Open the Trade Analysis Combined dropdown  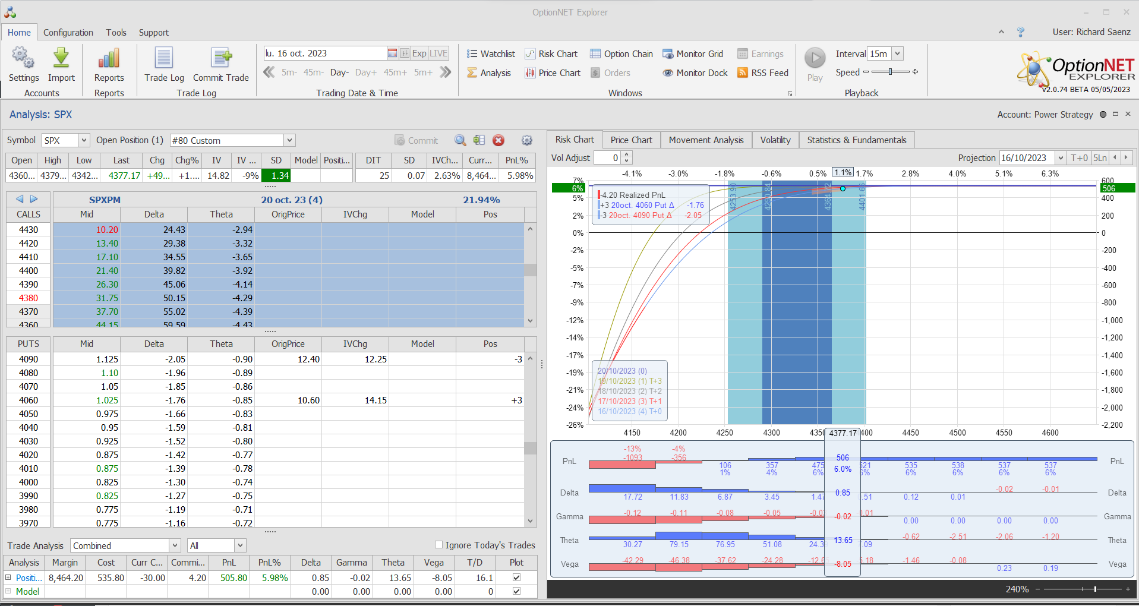coord(175,545)
